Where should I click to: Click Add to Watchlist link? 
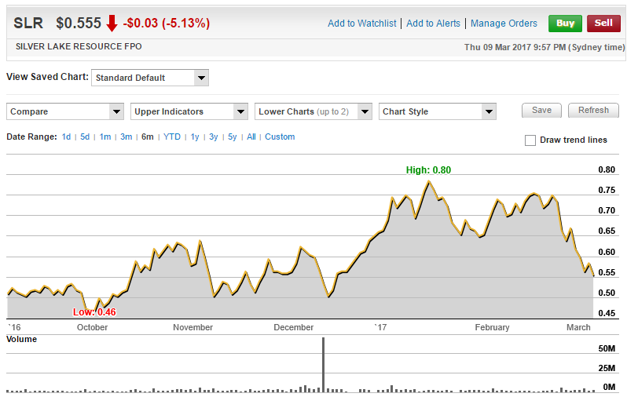click(364, 24)
